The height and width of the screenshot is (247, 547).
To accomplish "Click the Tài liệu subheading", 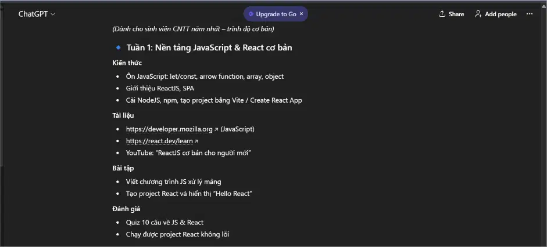I will point(123,115).
